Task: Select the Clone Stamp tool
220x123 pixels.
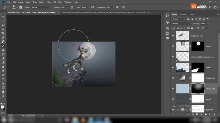Action: coord(3,50)
